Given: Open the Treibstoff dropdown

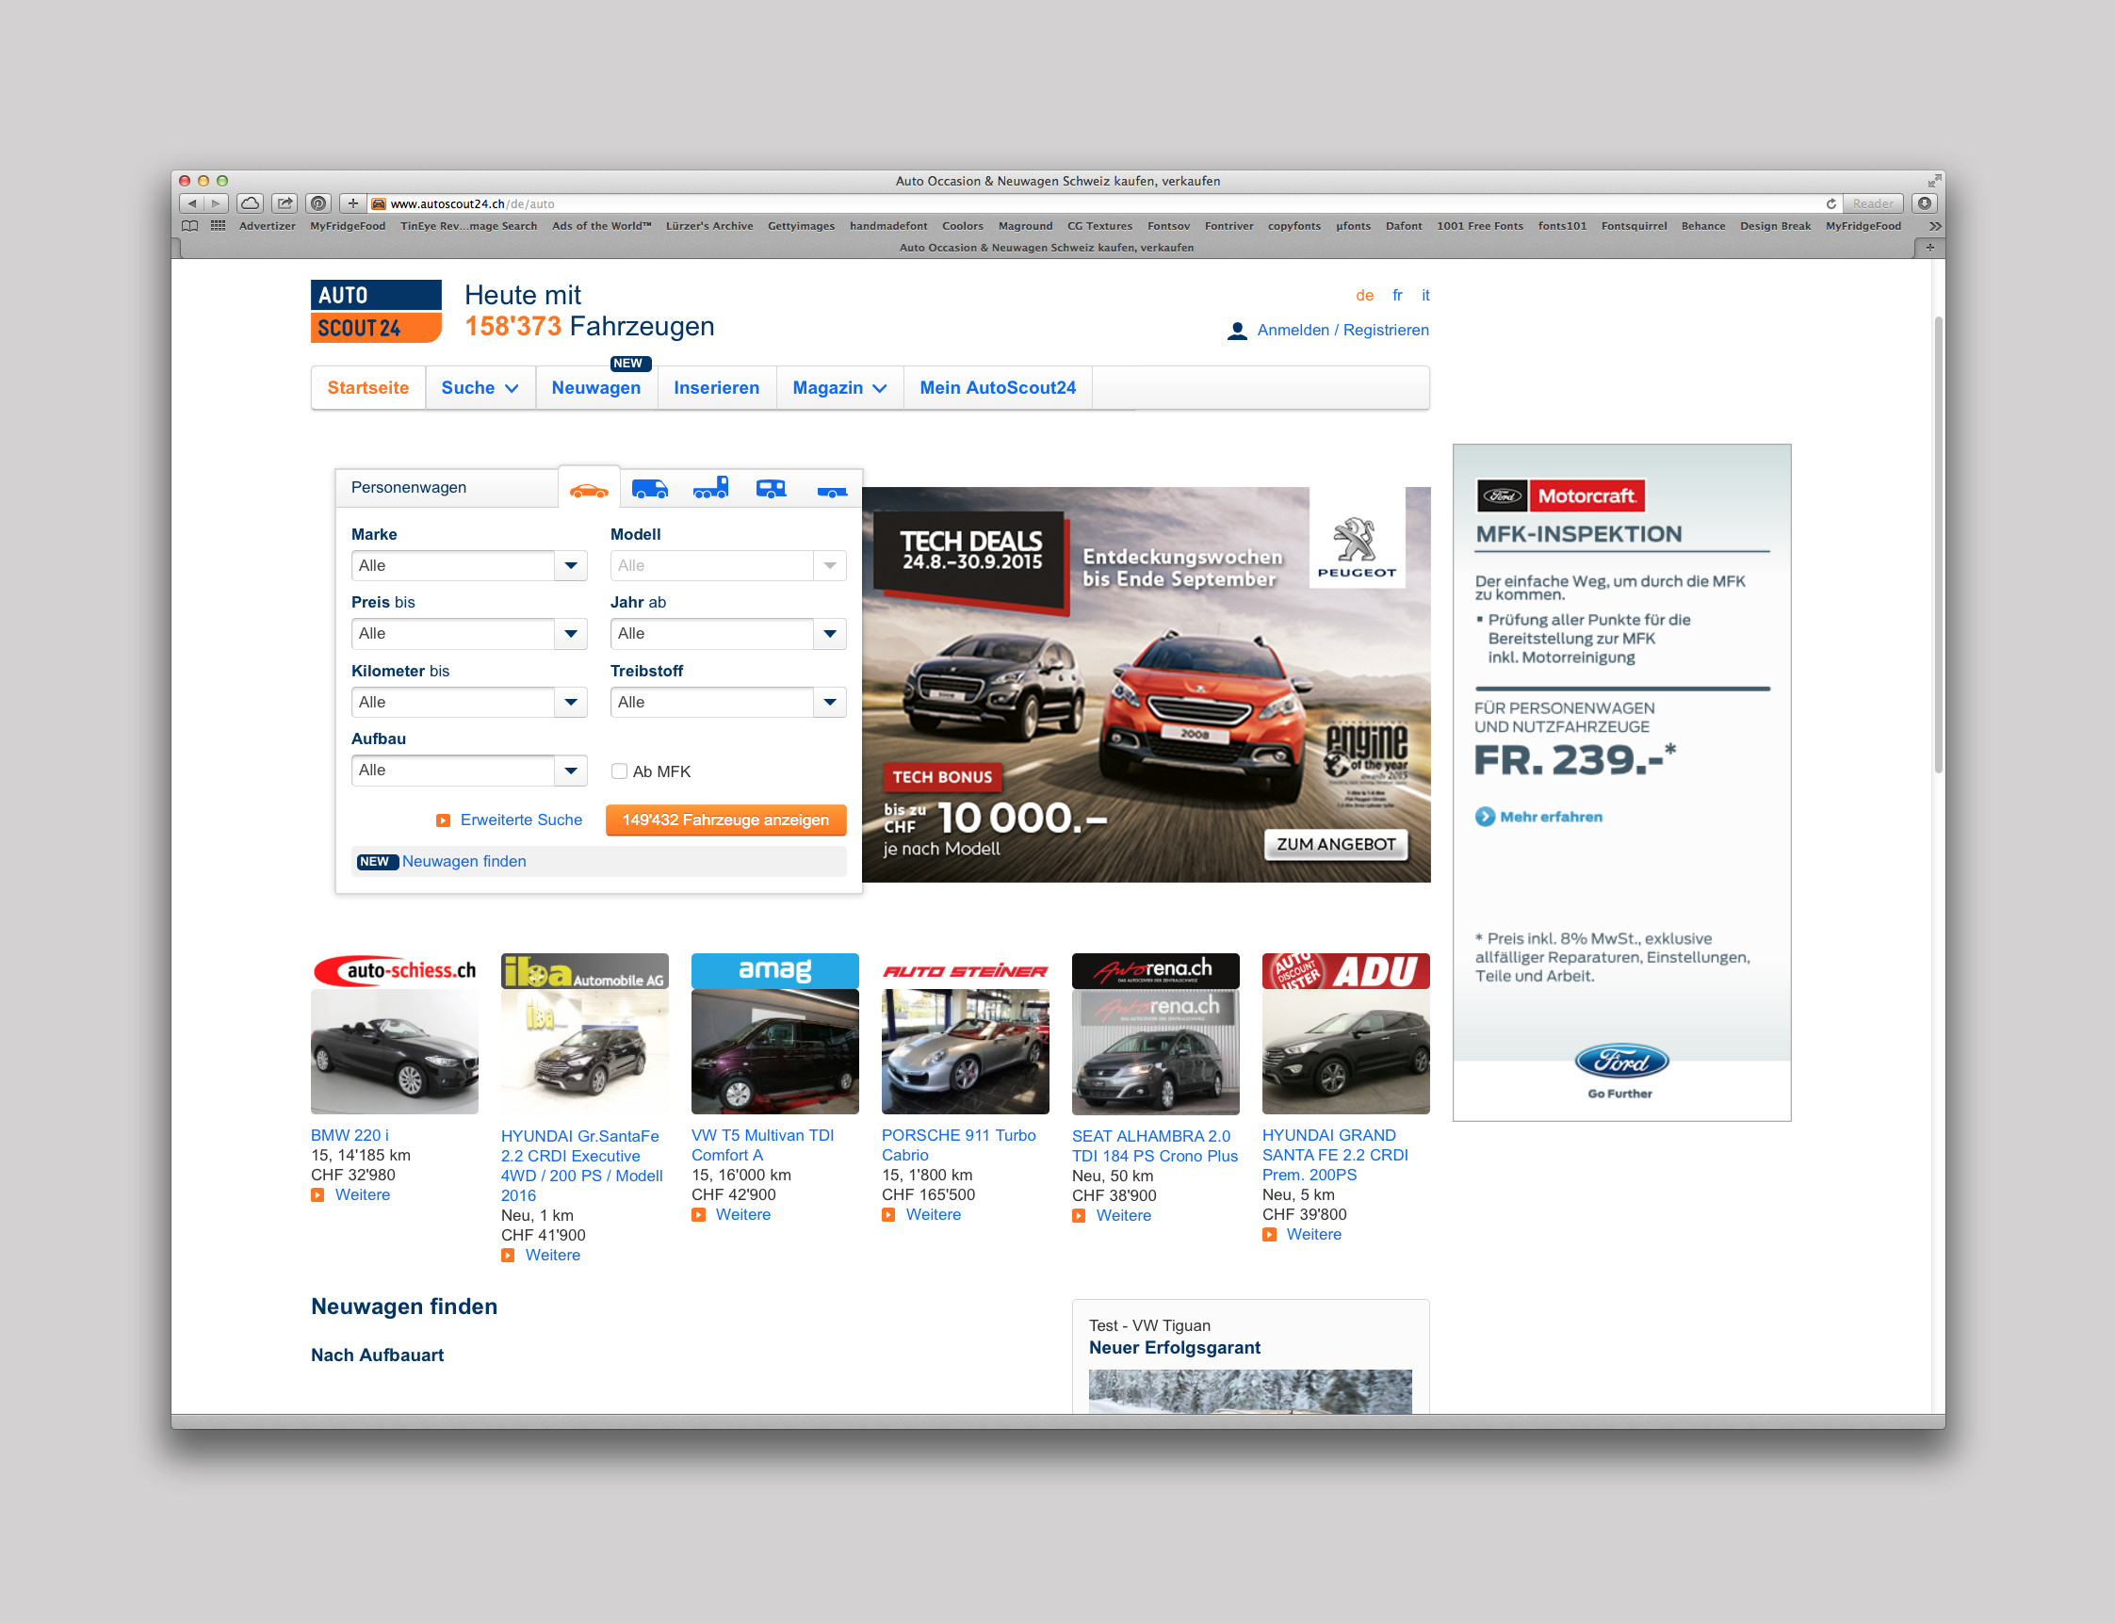Looking at the screenshot, I should coord(727,703).
